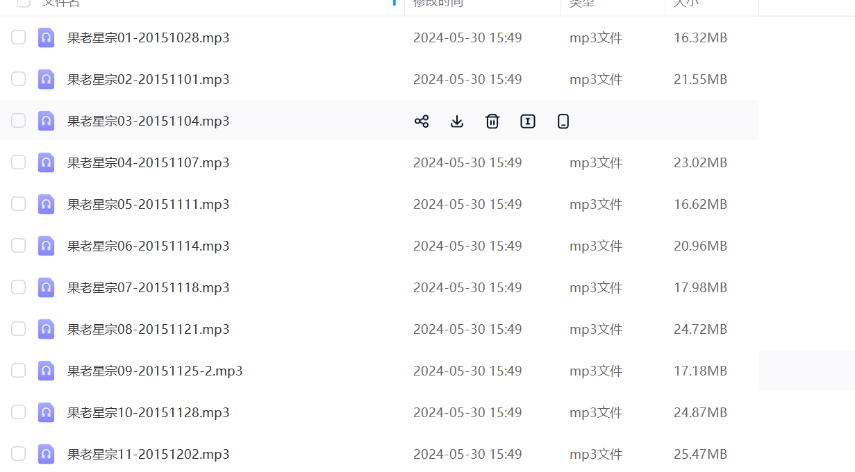Click file name 果老星宗01-20151028.mp3

pos(148,37)
